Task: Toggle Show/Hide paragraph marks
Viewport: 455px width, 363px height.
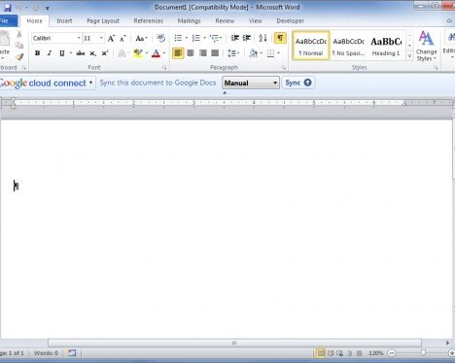Action: (x=280, y=38)
